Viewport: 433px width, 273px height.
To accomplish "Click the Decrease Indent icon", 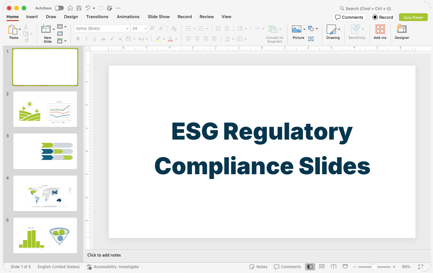I will coord(218,28).
